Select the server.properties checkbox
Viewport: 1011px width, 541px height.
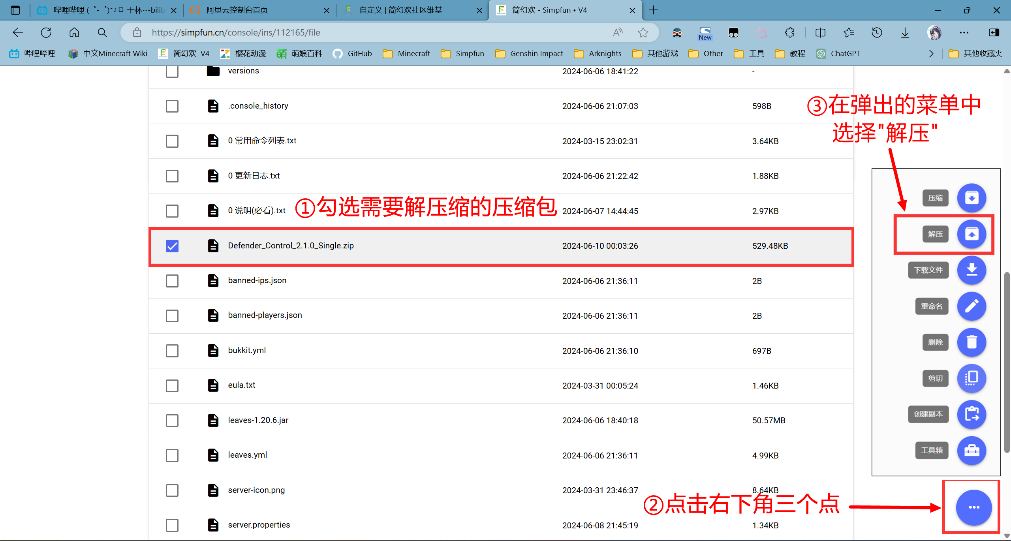(172, 525)
